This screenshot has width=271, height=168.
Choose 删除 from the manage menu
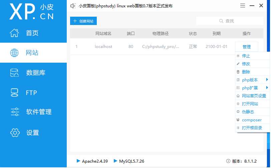tap(253, 72)
